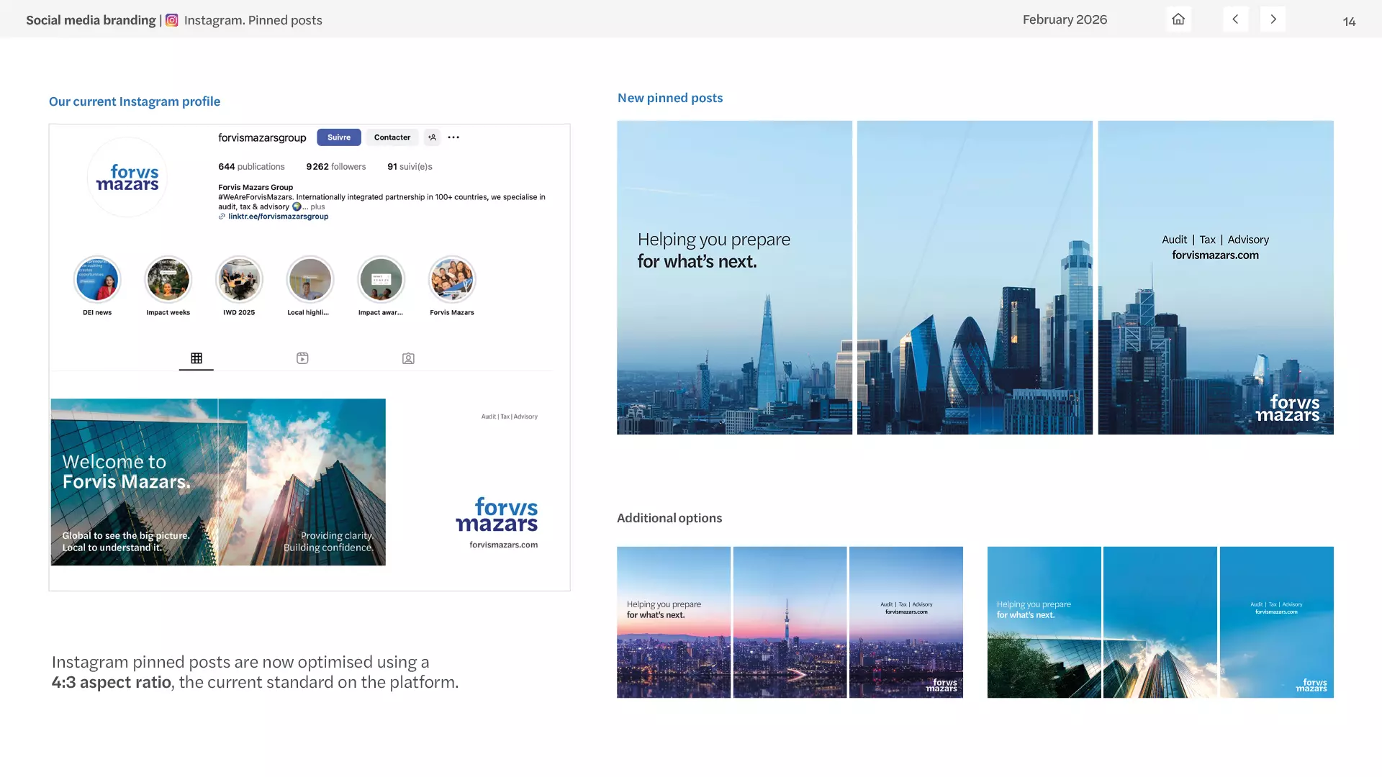Click the Instagram logo beside the slide title
Screen dimensions: 1382x777
tap(171, 20)
